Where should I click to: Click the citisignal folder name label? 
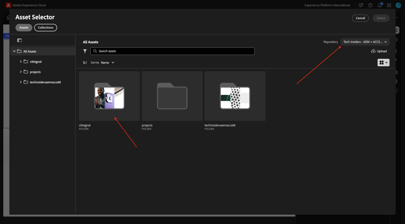(x=85, y=125)
